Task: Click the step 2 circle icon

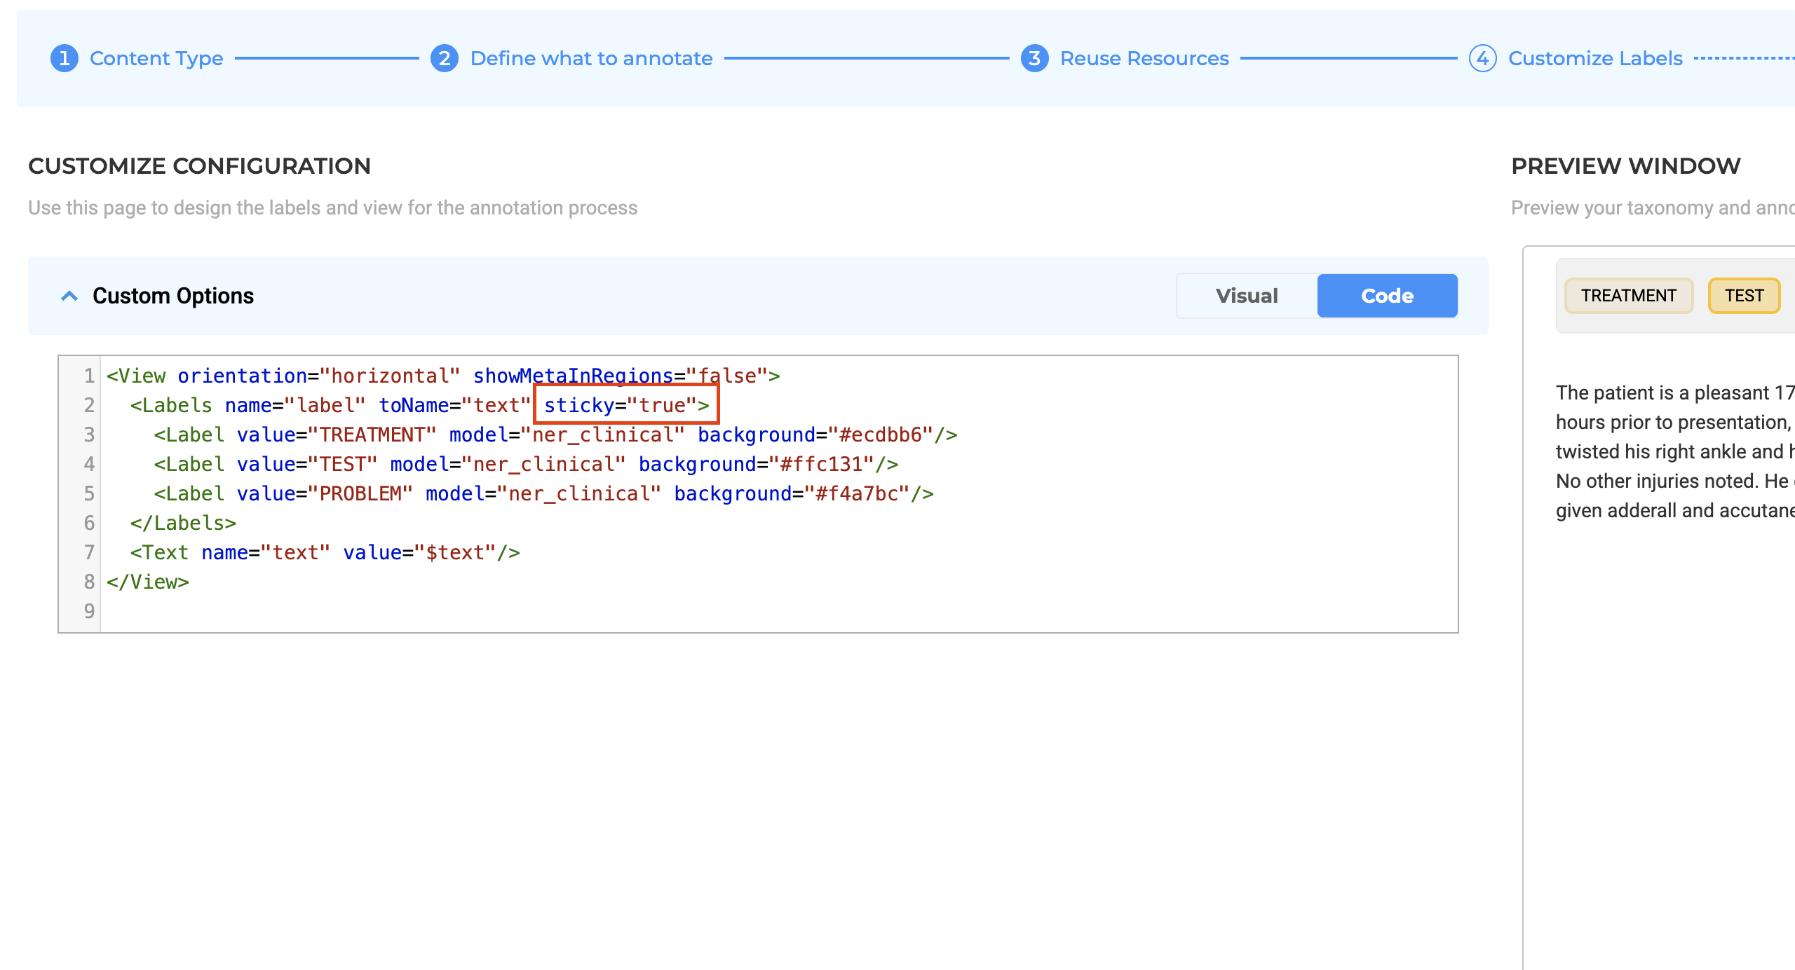Action: point(445,58)
